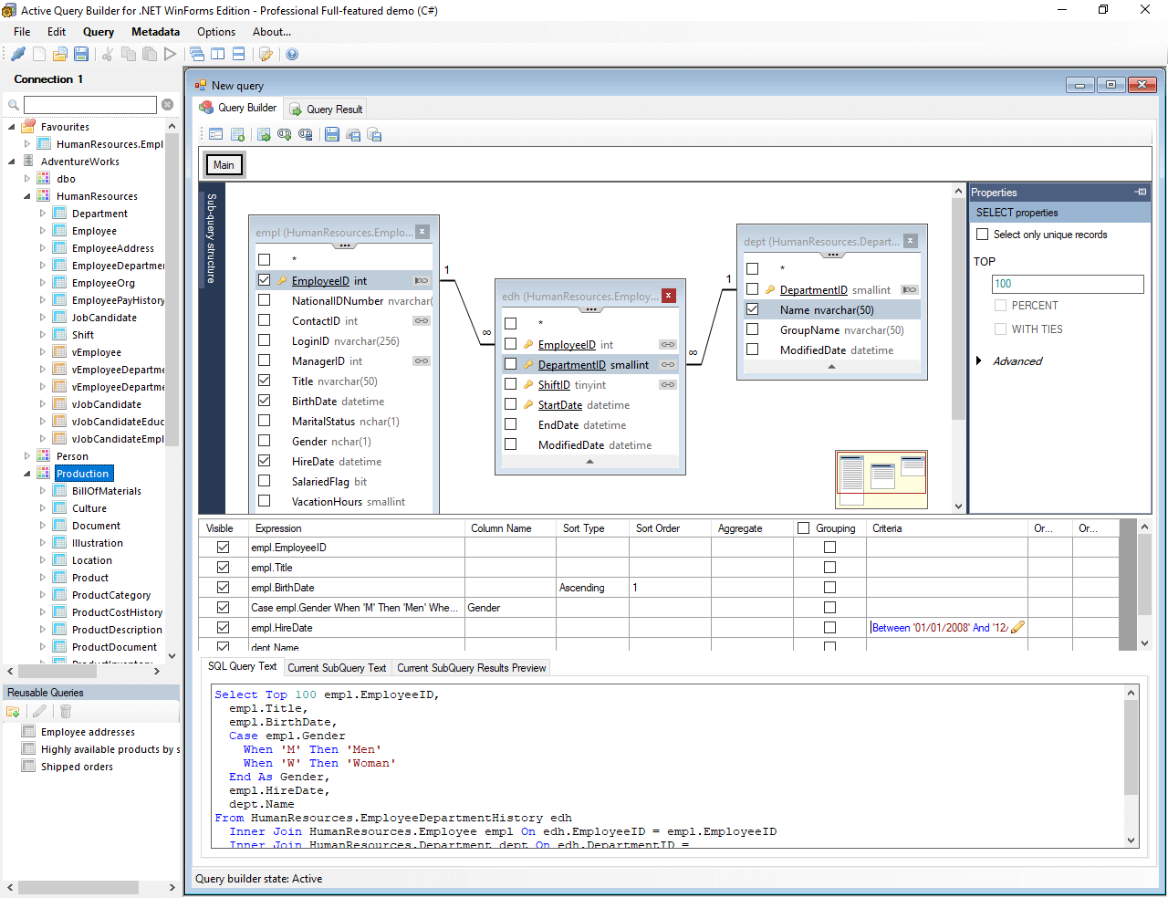1168x898 pixels.
Task: Uncheck Visible for the empl.Title row
Action: tap(223, 568)
